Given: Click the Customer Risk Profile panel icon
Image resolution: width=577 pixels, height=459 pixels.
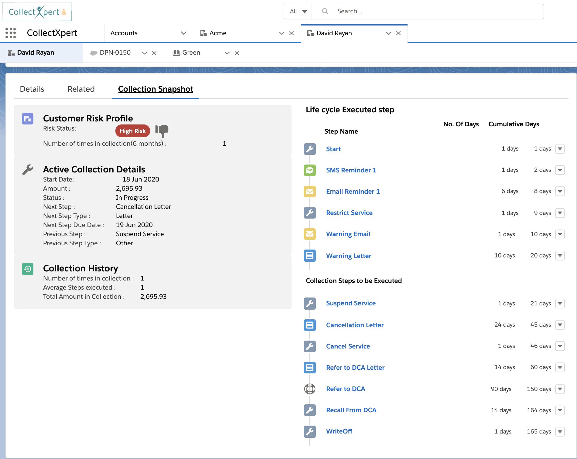Looking at the screenshot, I should (x=28, y=119).
